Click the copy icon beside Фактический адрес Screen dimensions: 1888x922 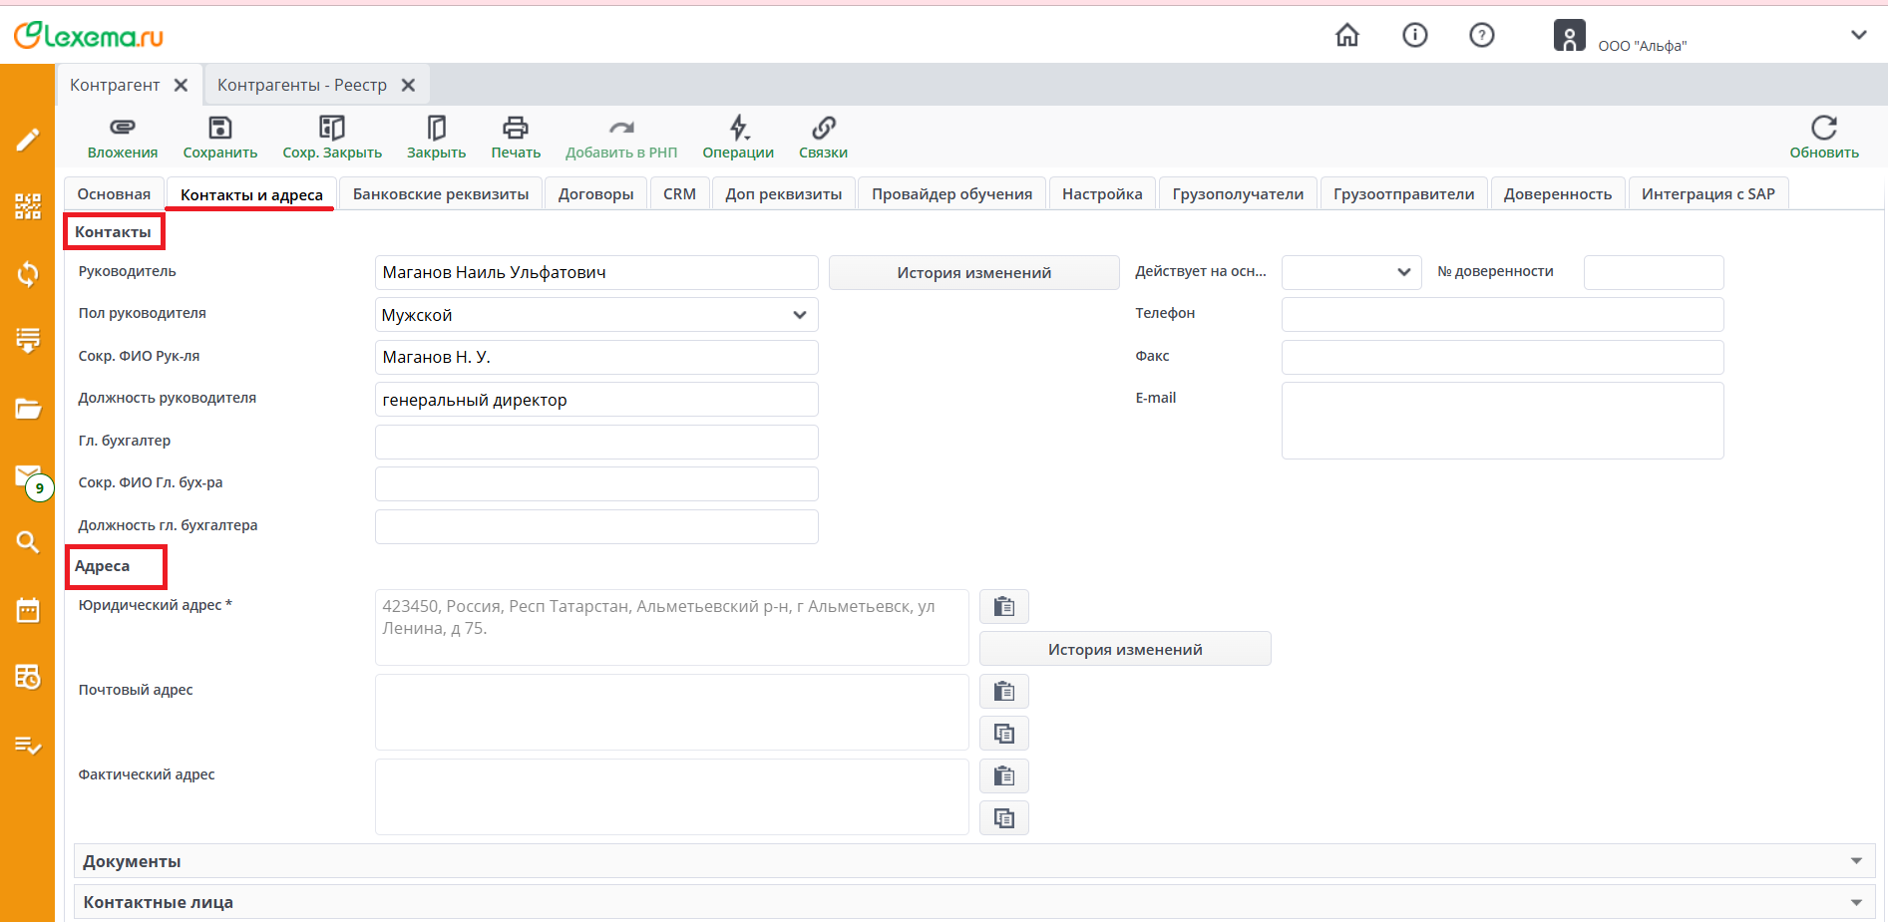point(1003,818)
